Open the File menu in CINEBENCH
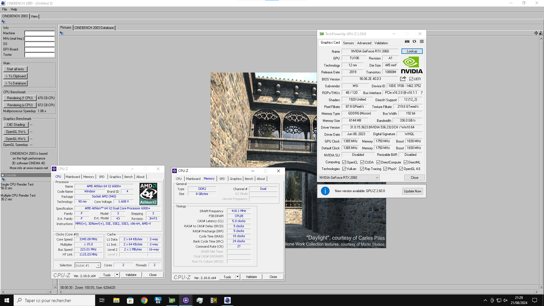This screenshot has width=544, height=306. 5,9
